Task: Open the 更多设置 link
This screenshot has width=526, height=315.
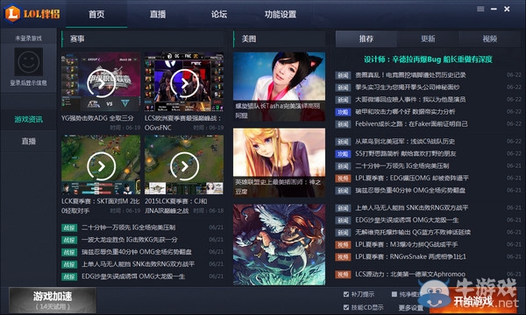Action: (x=411, y=307)
